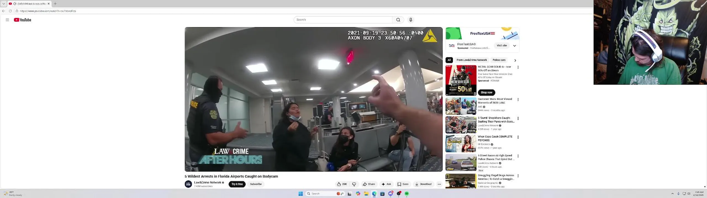
Task: Click the taskbar Search box
Action: click(x=325, y=194)
